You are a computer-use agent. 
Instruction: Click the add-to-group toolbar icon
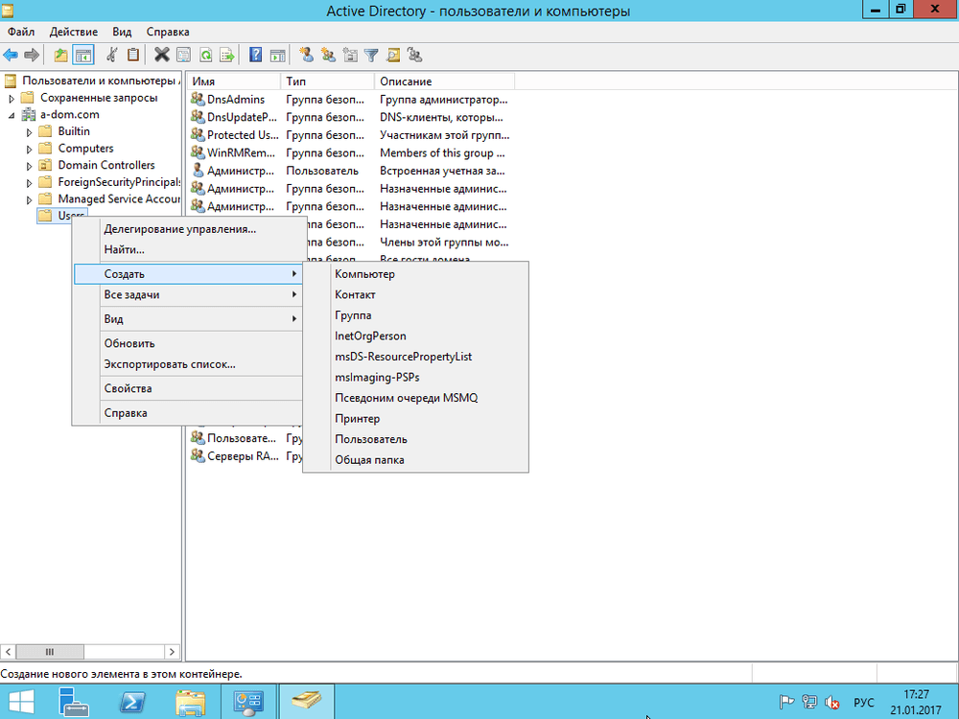(414, 55)
